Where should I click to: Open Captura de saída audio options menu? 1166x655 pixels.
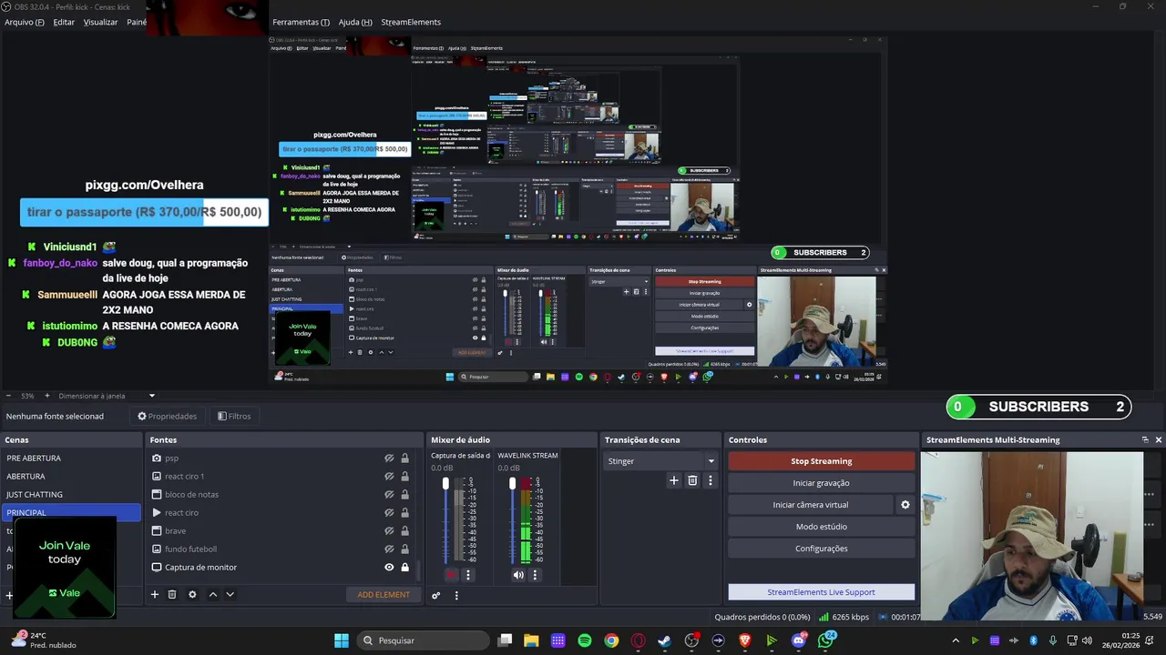click(468, 575)
